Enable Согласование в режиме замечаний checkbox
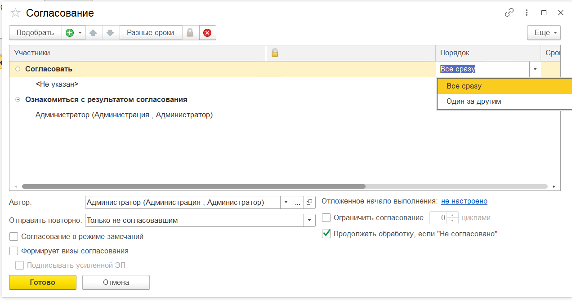The image size is (572, 301). (14, 236)
